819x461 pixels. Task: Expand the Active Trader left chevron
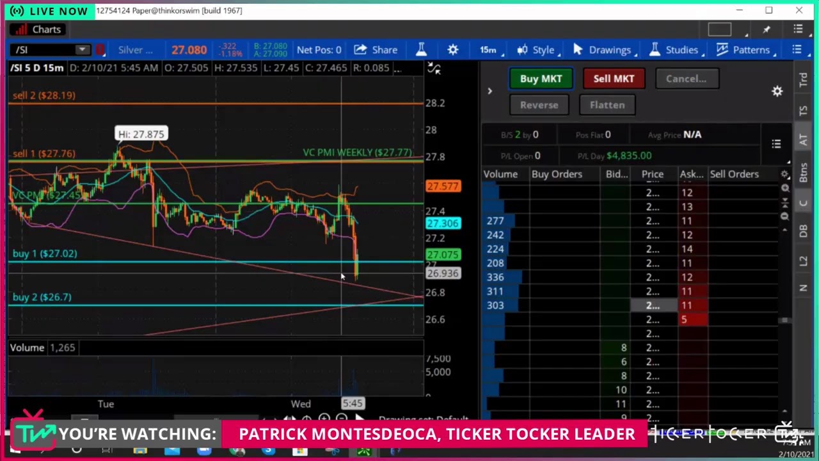click(x=489, y=92)
